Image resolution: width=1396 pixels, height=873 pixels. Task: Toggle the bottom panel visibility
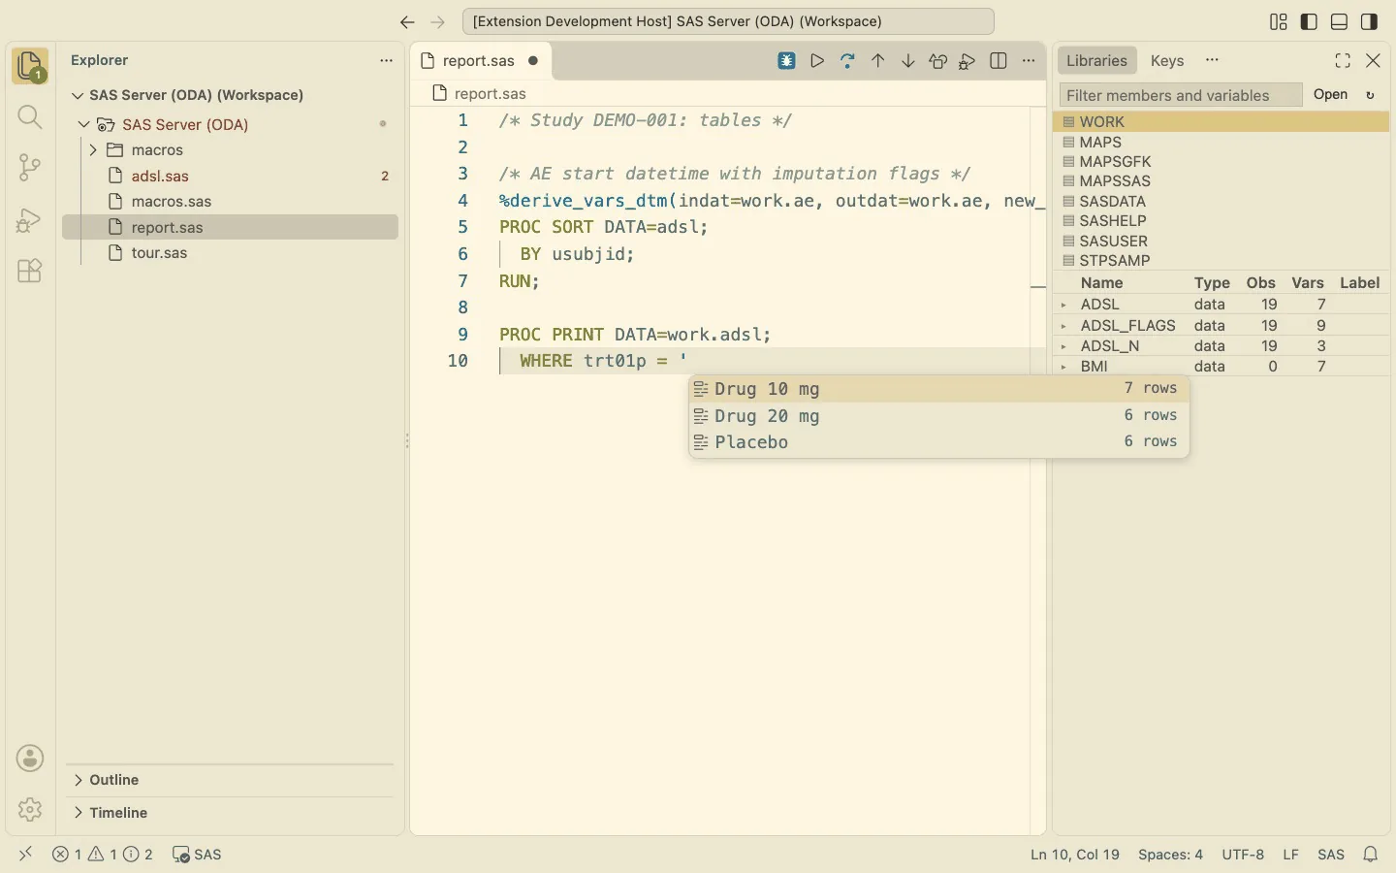pos(1340,21)
